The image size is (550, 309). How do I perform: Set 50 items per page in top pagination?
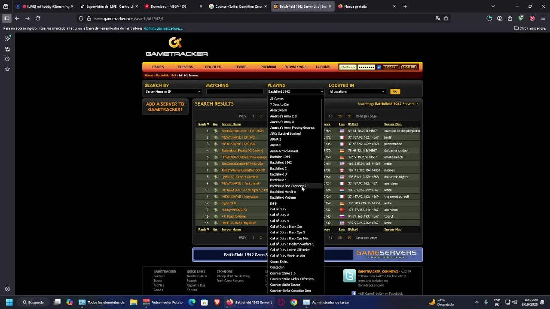[x=349, y=116]
